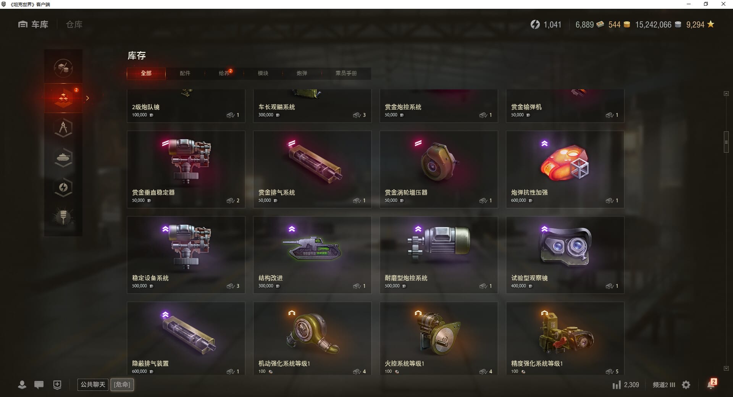Switch to the 炮弹 tab

tap(302, 73)
